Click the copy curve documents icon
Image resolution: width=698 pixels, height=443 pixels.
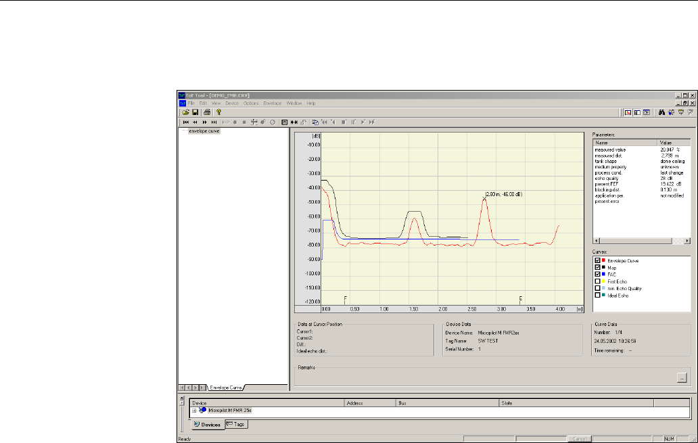(315, 122)
